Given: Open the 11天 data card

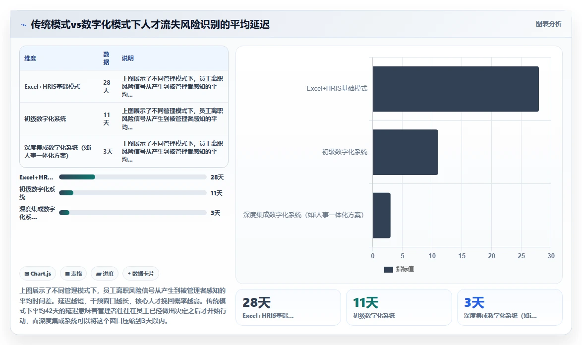Looking at the screenshot, I should tap(399, 307).
